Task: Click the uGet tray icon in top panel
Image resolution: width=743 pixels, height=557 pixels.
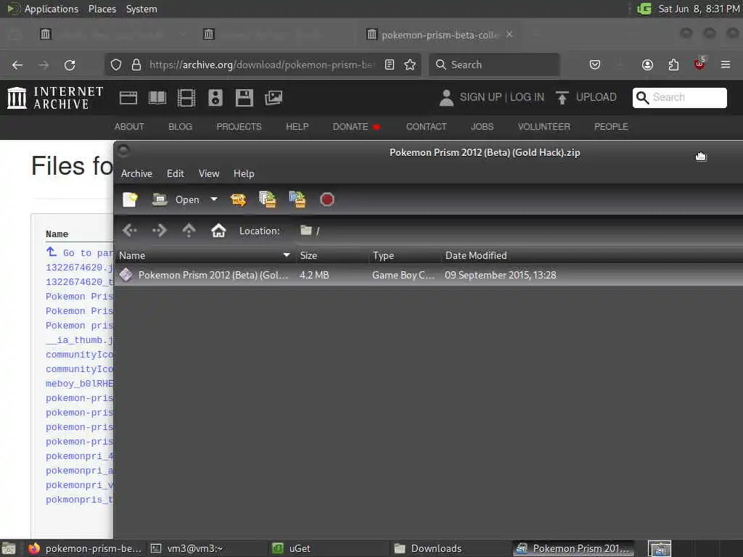Action: [x=644, y=9]
